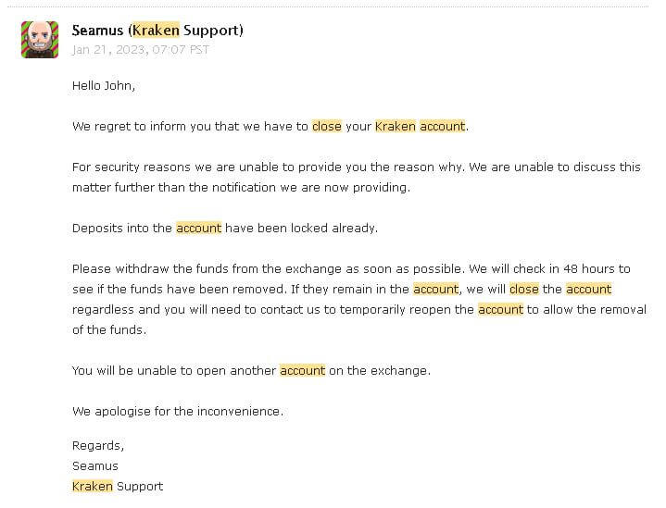Screen dimensions: 666x508
Task: Click the Regards closing line
Action: click(98, 446)
